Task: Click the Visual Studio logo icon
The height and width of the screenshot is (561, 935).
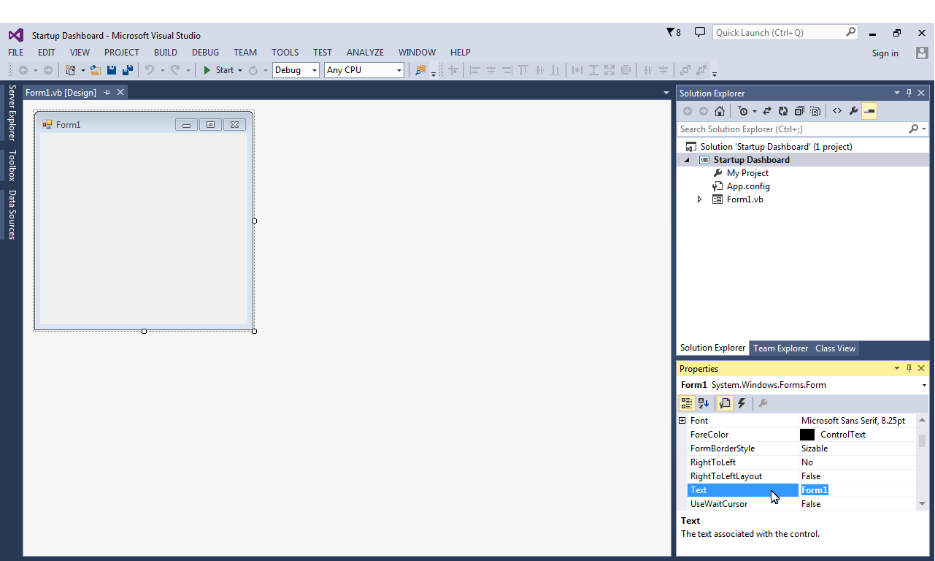Action: 16,35
